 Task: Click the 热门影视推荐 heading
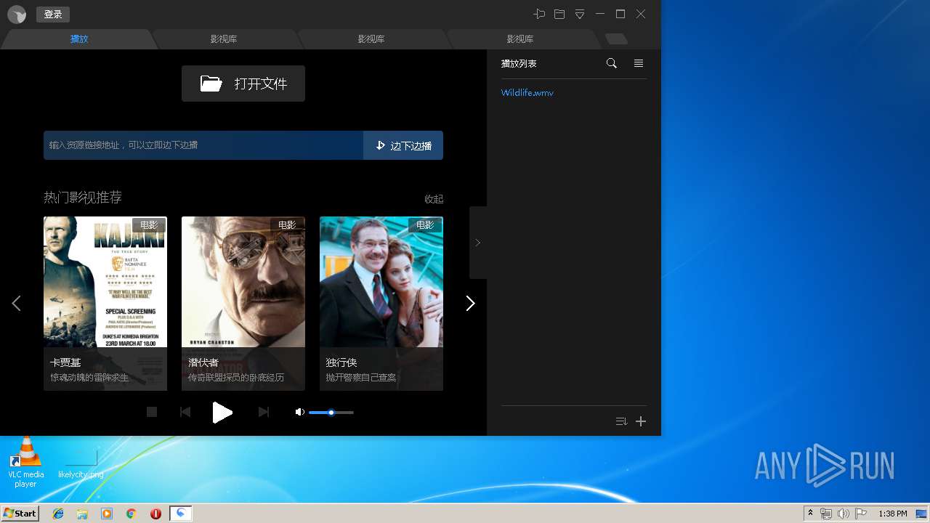[83, 198]
